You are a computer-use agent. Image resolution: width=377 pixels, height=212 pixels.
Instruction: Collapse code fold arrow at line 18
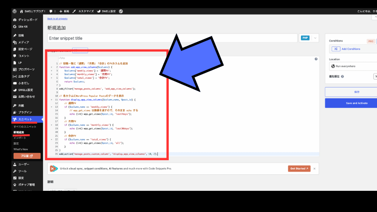point(51,125)
